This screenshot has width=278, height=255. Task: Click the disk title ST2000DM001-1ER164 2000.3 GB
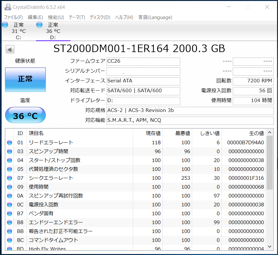click(x=139, y=49)
